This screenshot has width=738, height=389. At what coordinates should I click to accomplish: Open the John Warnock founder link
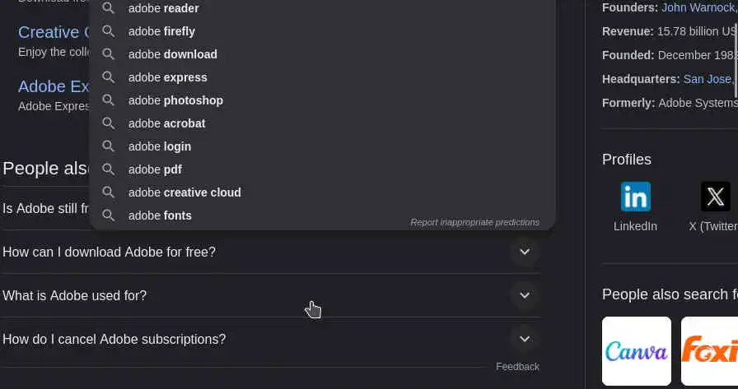click(698, 7)
